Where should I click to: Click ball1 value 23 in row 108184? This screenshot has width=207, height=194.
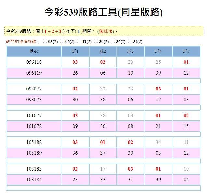pyautogui.click(x=75, y=180)
